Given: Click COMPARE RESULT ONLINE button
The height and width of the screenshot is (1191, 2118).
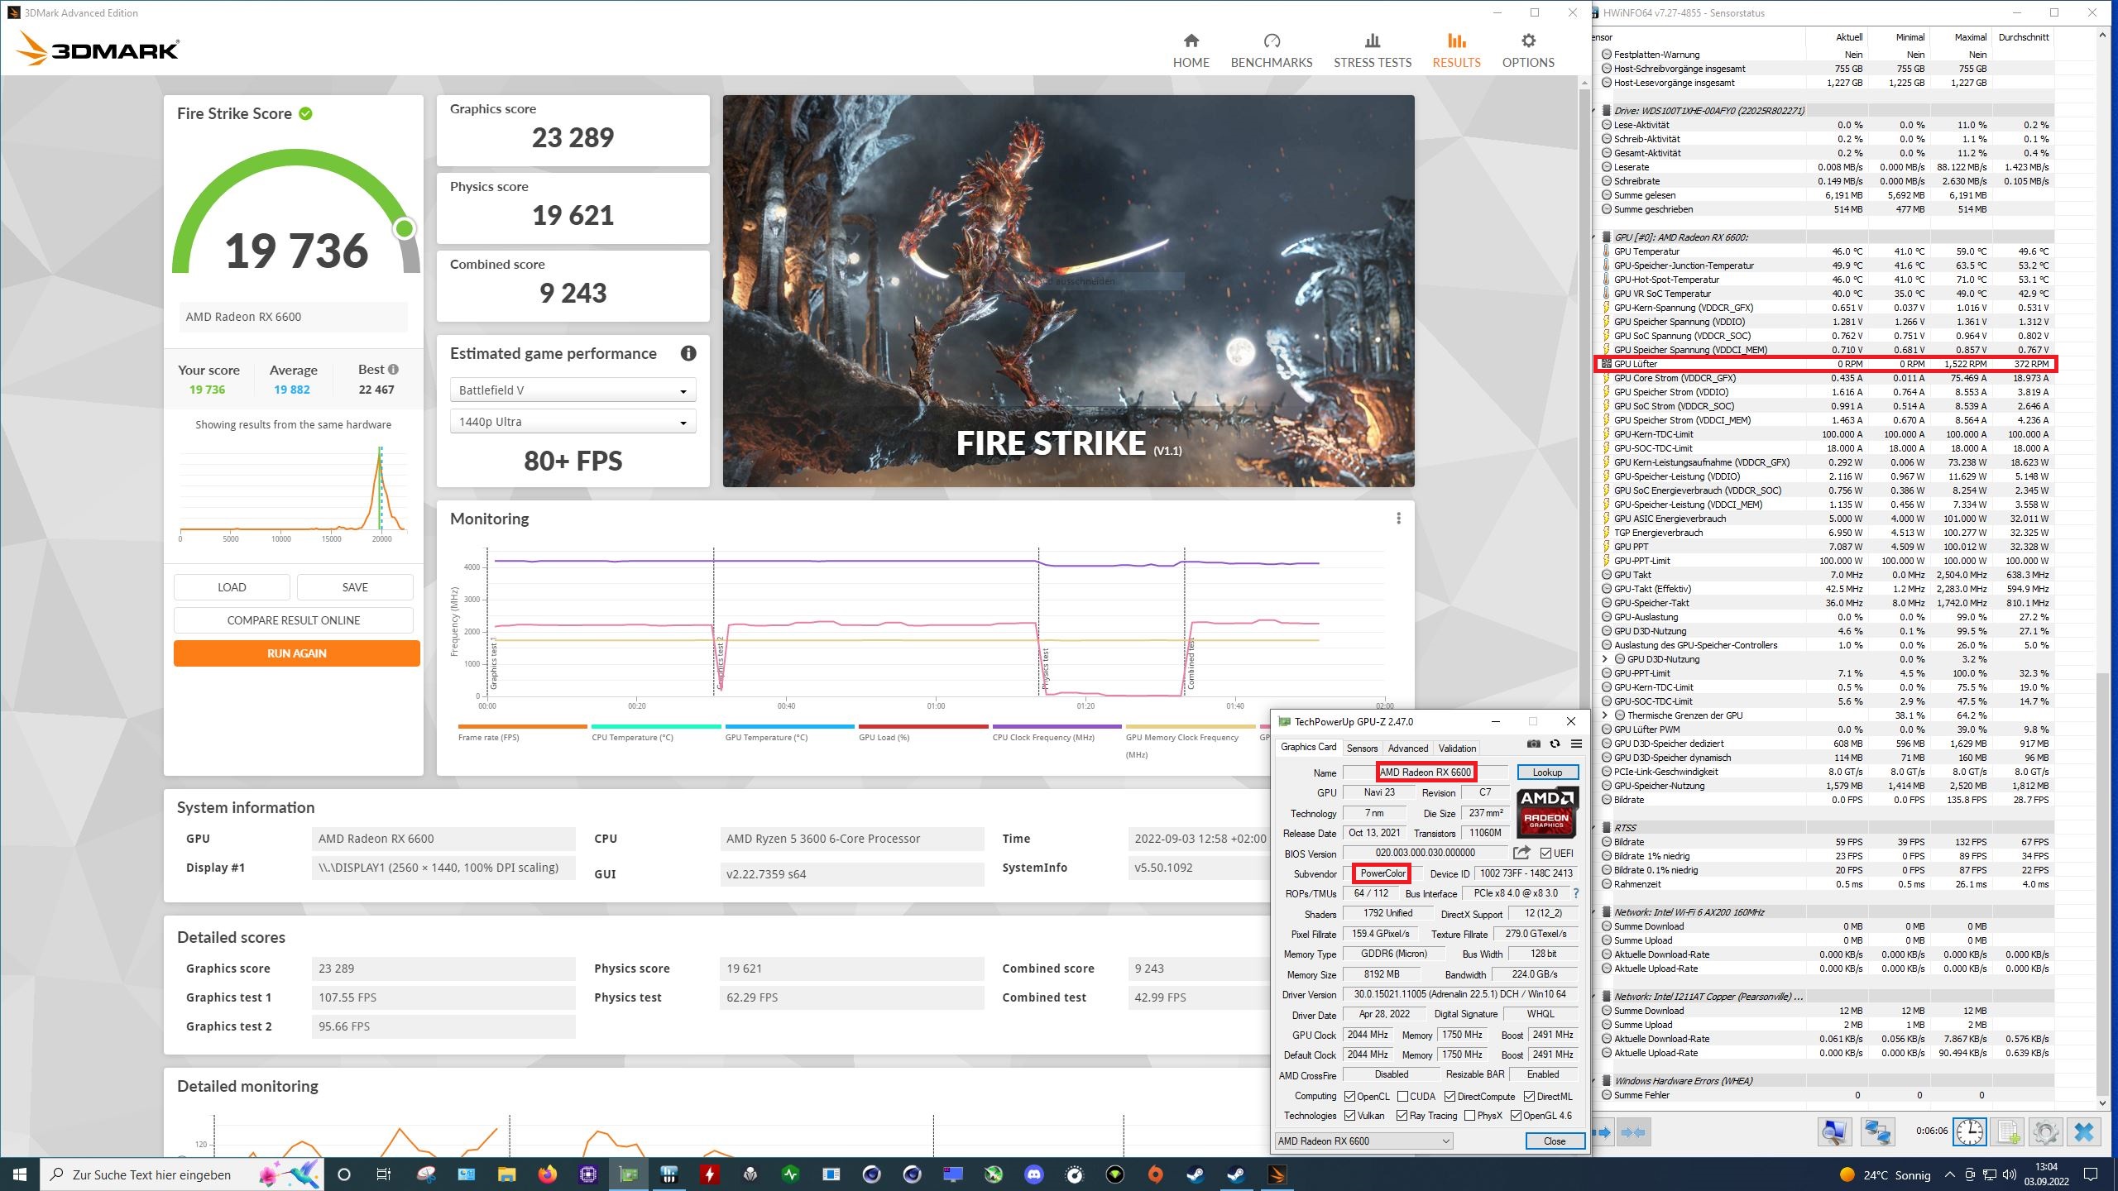Looking at the screenshot, I should (x=294, y=620).
